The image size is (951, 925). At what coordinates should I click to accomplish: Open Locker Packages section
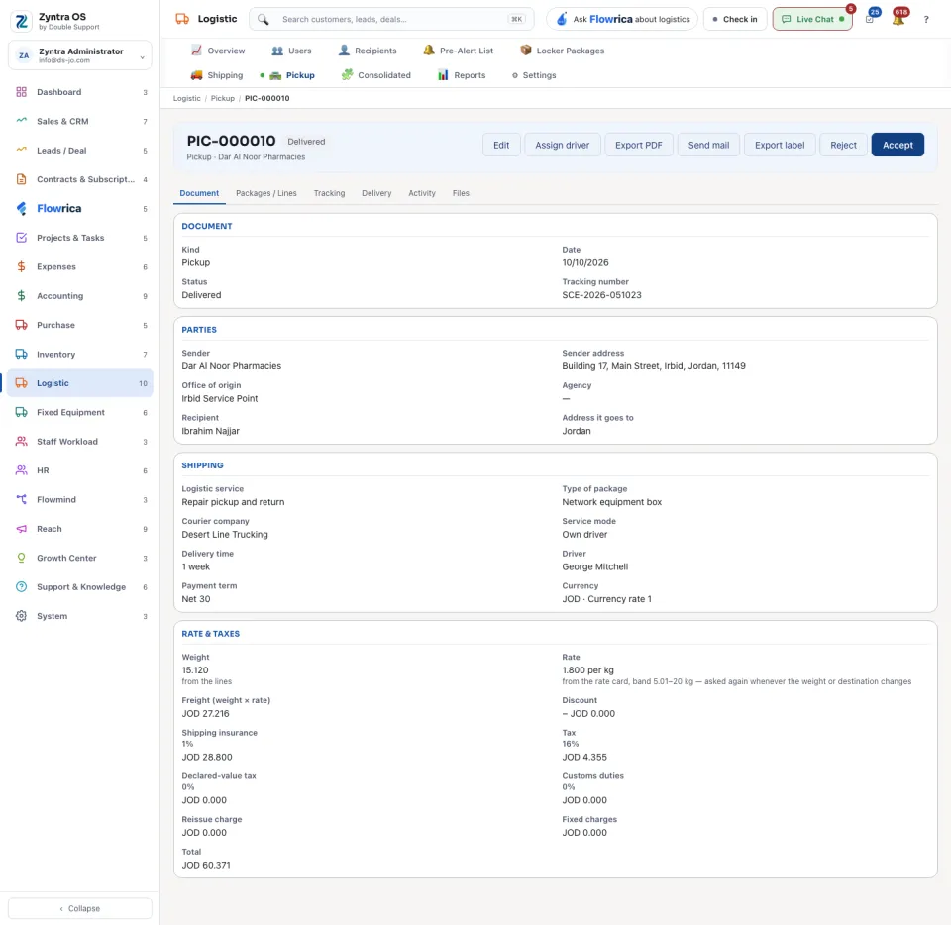coord(563,51)
